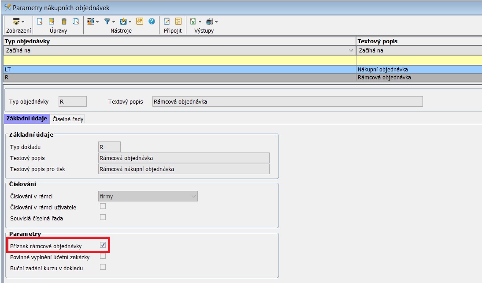
Task: Click the Textový popis pro tisk field
Action: point(183,169)
